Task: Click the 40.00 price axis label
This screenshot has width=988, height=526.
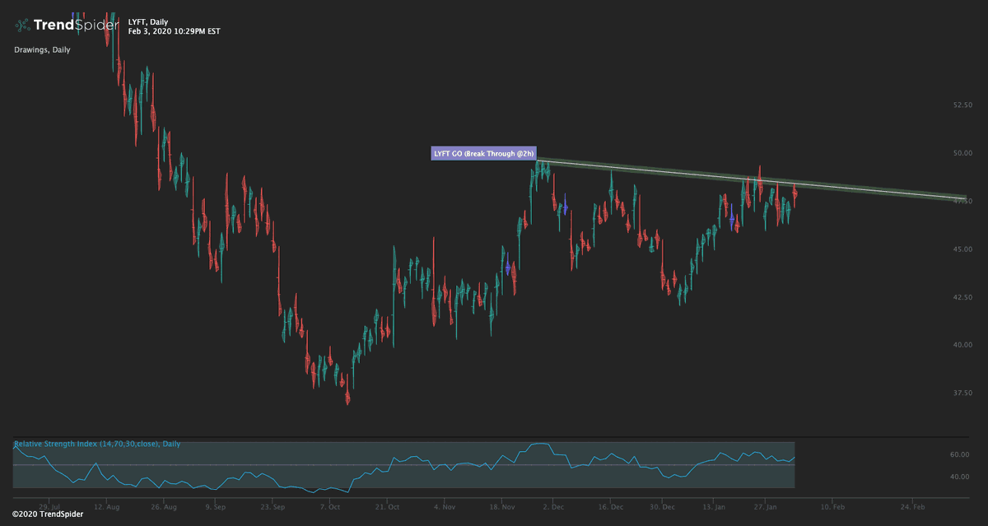Action: click(961, 345)
